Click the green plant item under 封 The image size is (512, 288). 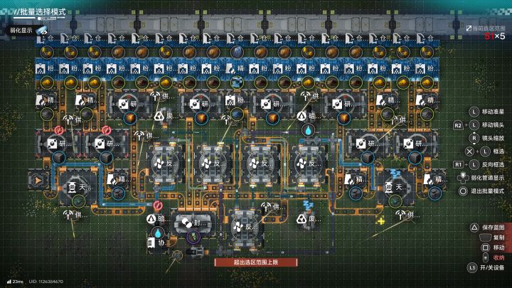(x=193, y=236)
